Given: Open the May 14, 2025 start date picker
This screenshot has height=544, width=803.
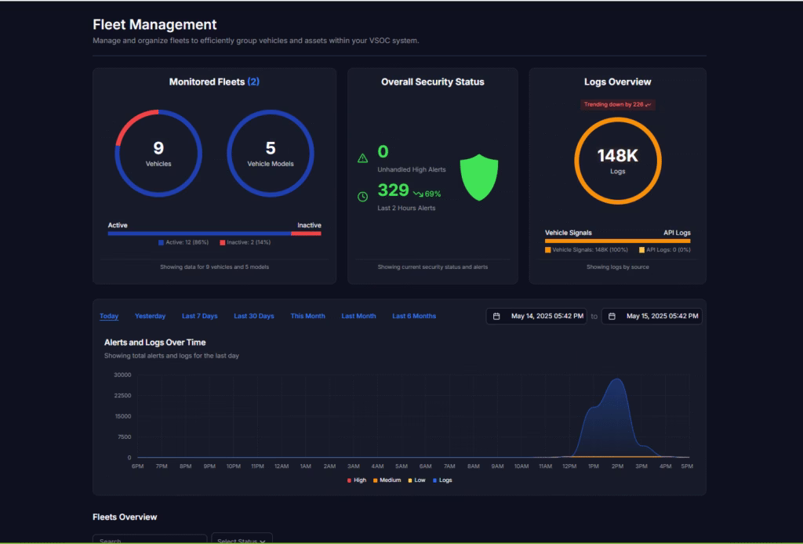Looking at the screenshot, I should pyautogui.click(x=536, y=316).
